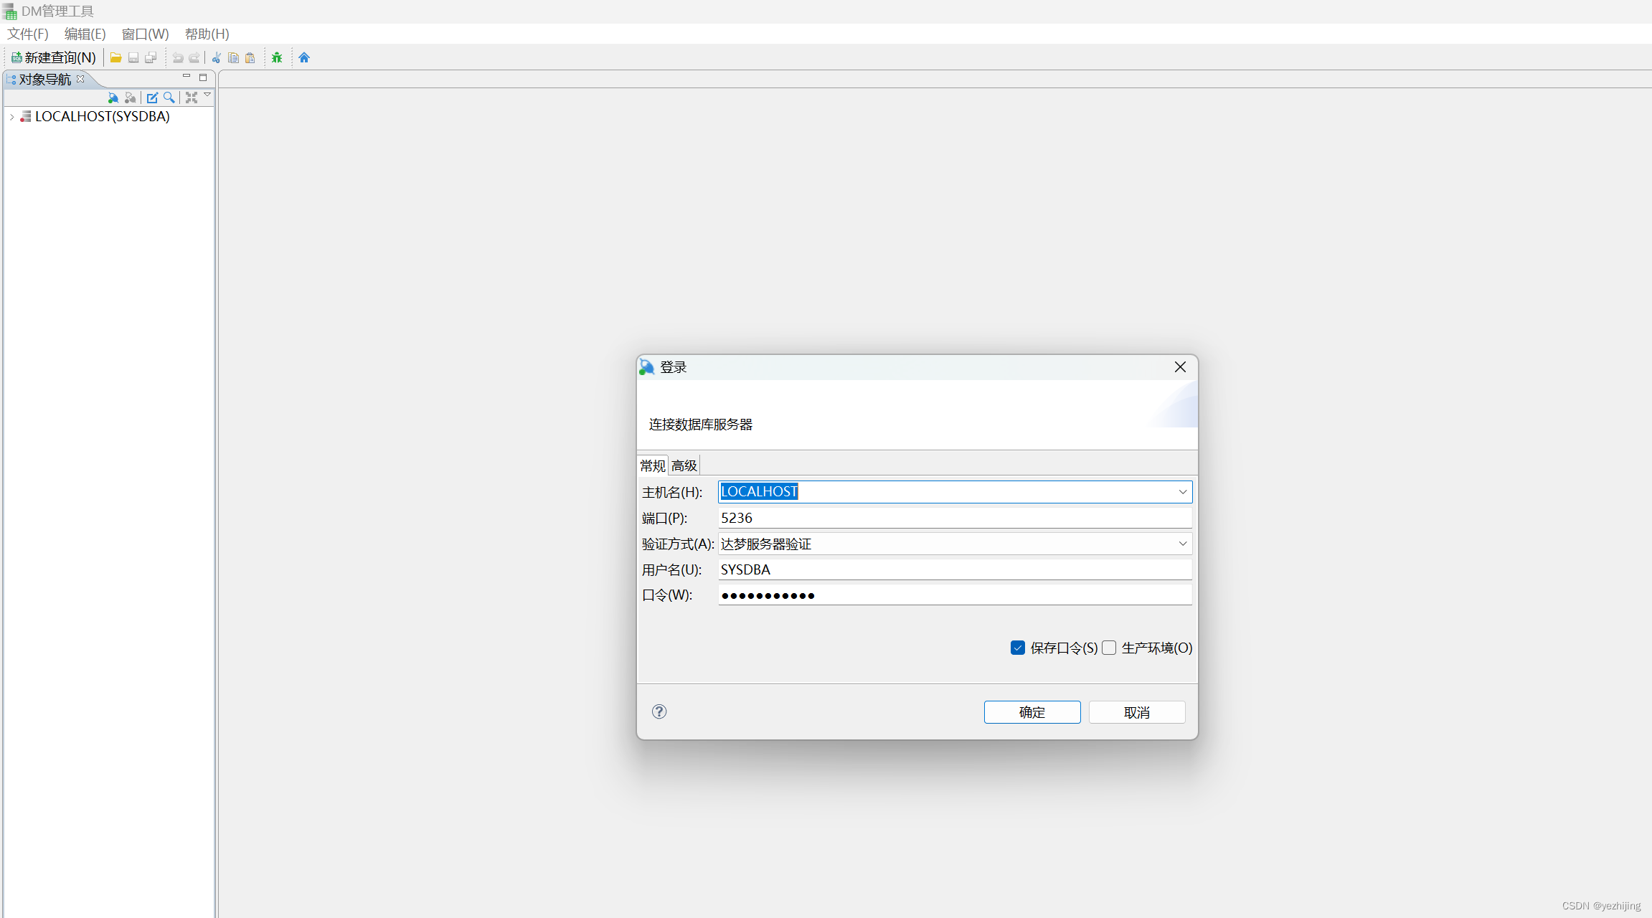Click the 新建查询 new query icon

click(16, 57)
